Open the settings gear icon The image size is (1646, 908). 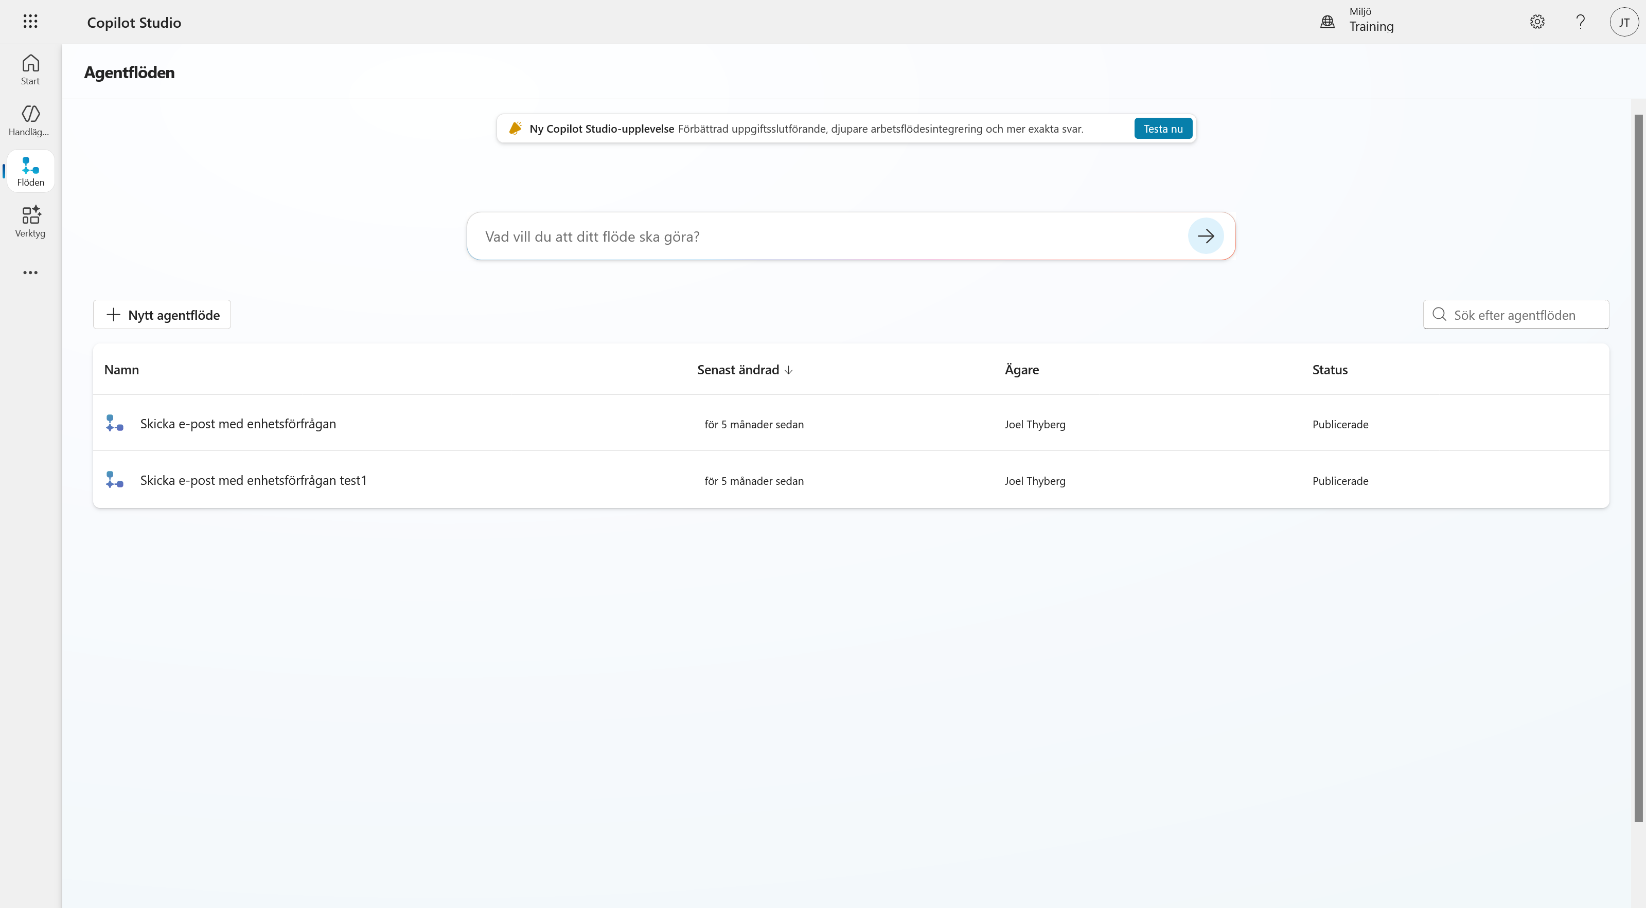pyautogui.click(x=1537, y=22)
